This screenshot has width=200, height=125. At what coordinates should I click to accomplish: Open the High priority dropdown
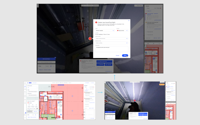[x=122, y=30]
